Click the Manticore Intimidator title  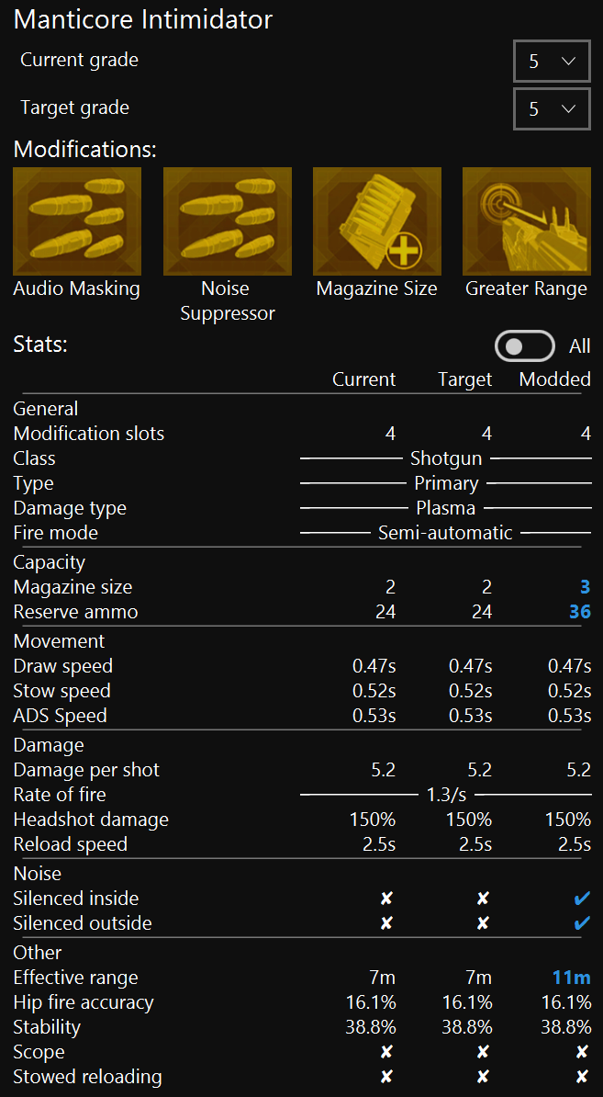(x=143, y=19)
